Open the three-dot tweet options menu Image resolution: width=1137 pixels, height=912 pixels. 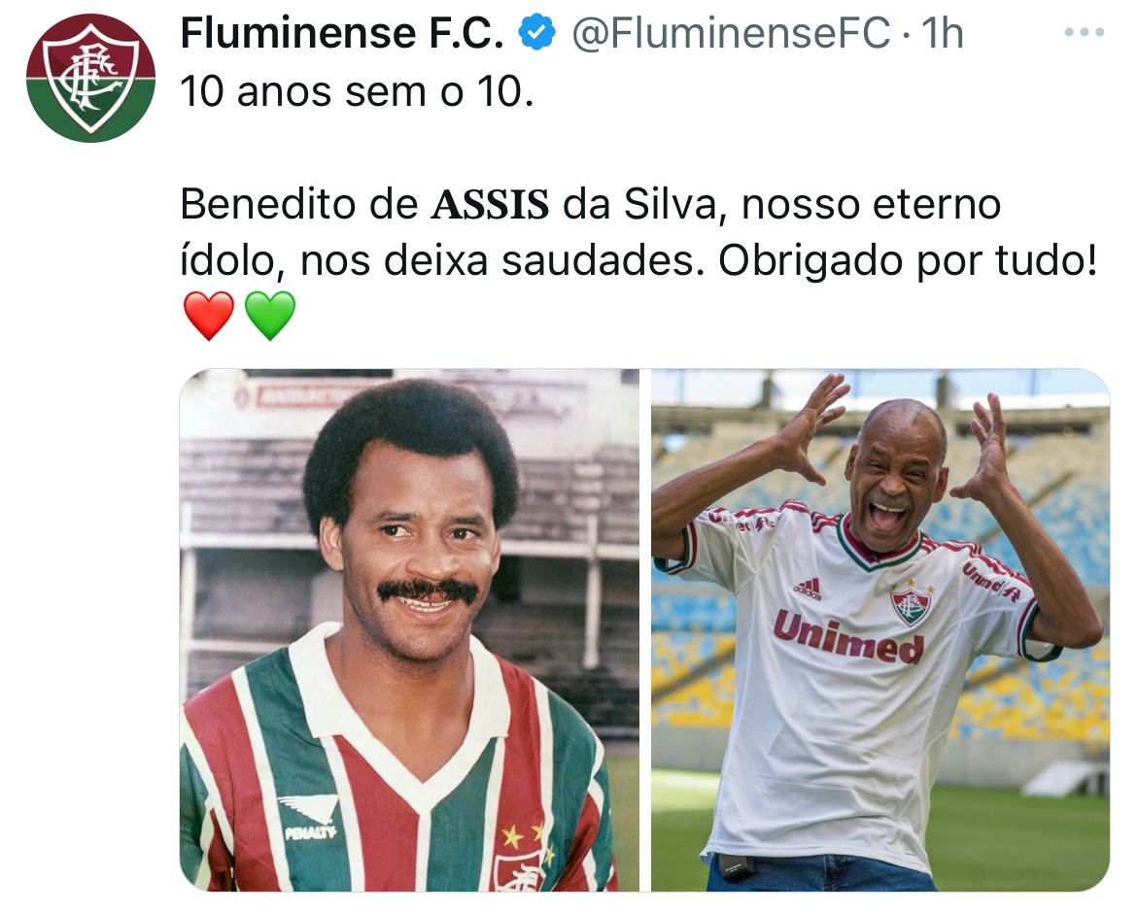(1085, 33)
